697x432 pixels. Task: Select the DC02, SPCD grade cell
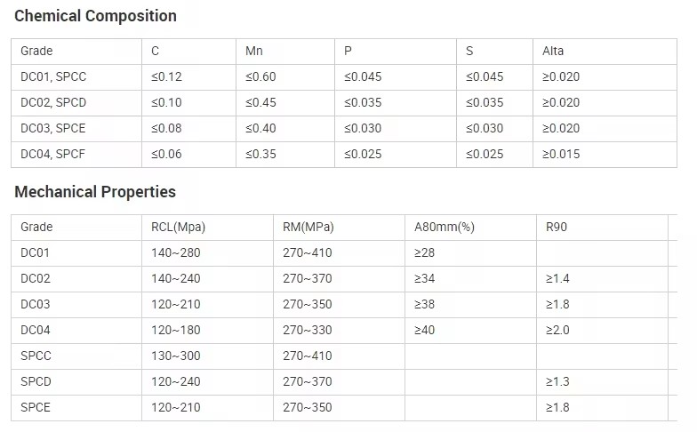pos(53,102)
